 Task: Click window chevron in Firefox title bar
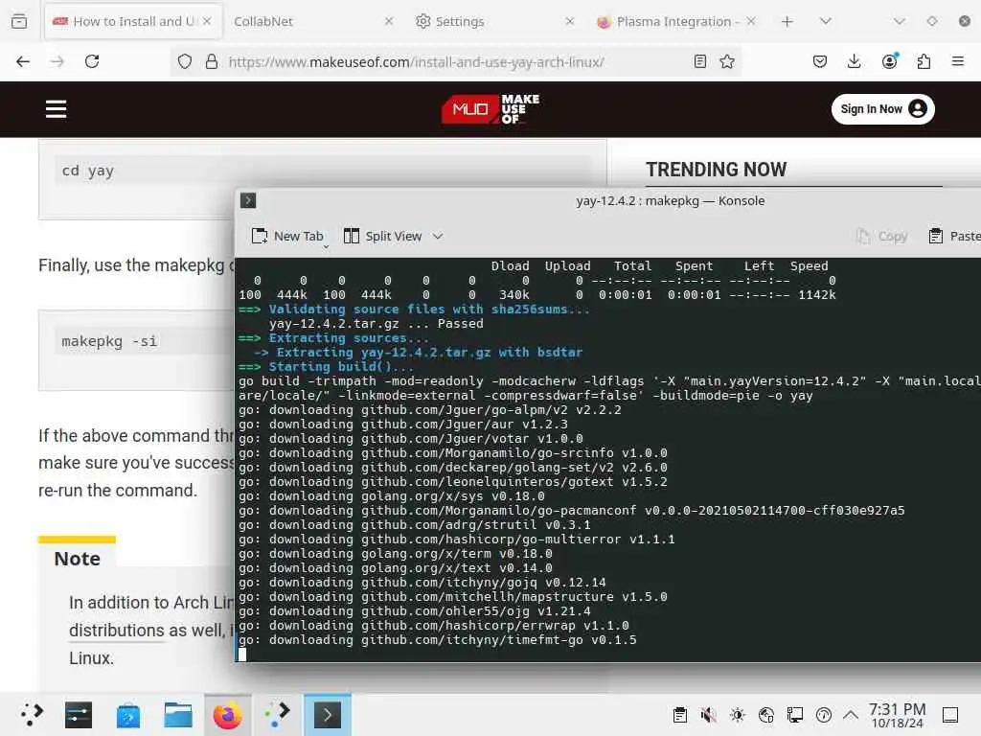pos(899,21)
